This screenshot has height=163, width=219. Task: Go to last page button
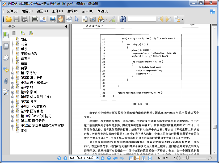point(109,158)
